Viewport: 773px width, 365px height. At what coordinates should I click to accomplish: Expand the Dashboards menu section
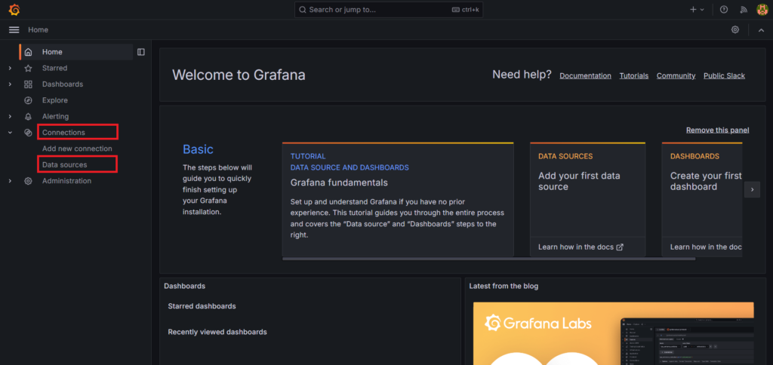10,84
